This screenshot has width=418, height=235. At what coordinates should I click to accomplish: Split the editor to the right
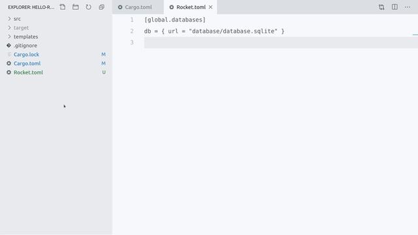click(394, 7)
